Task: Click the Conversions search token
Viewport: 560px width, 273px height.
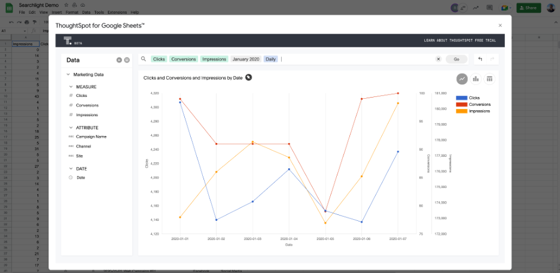Action: click(x=184, y=59)
